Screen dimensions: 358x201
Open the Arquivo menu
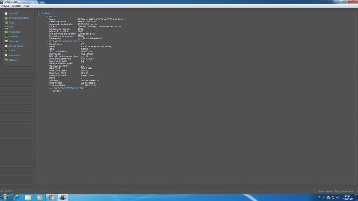tap(5, 6)
